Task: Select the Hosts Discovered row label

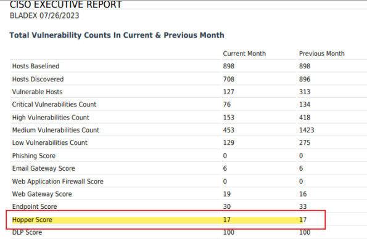Action: 38,79
